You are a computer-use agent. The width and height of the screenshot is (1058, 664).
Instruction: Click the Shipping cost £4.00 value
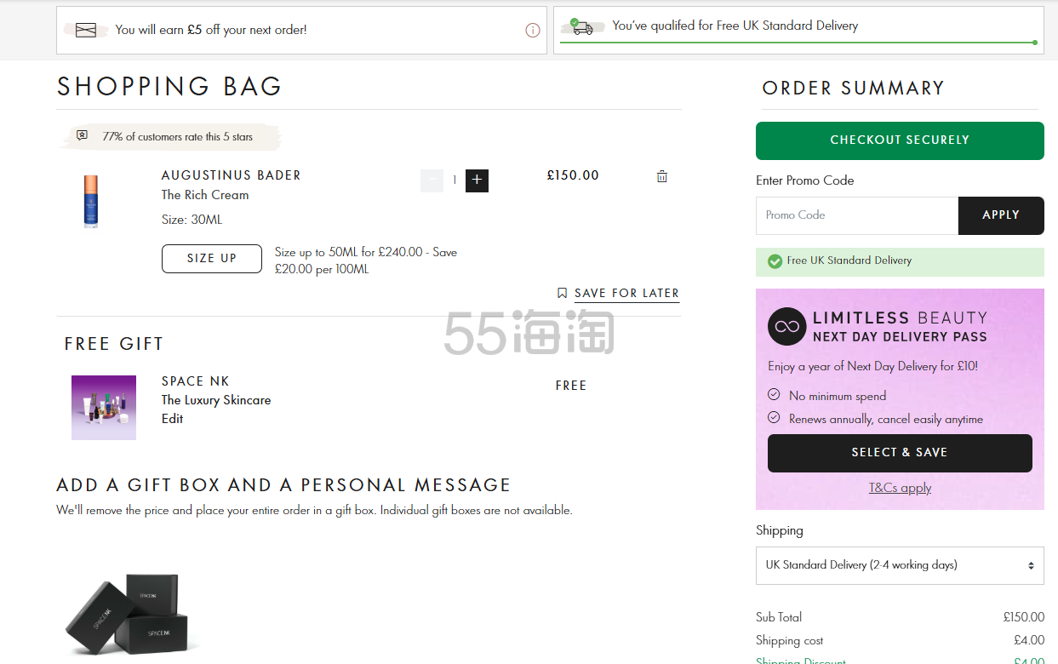click(x=1029, y=640)
